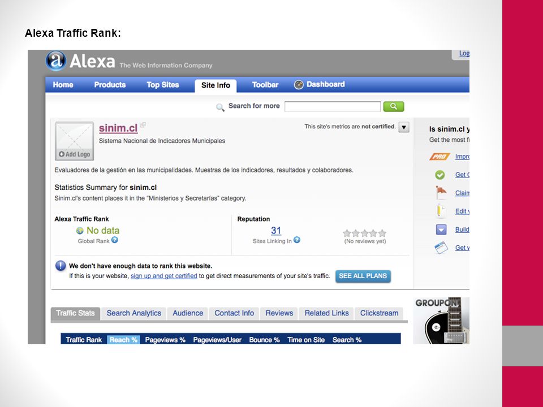Click the green checkmark icon in sidebar

click(440, 175)
